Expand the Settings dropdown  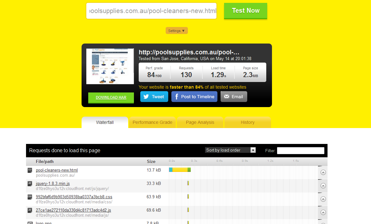click(176, 31)
